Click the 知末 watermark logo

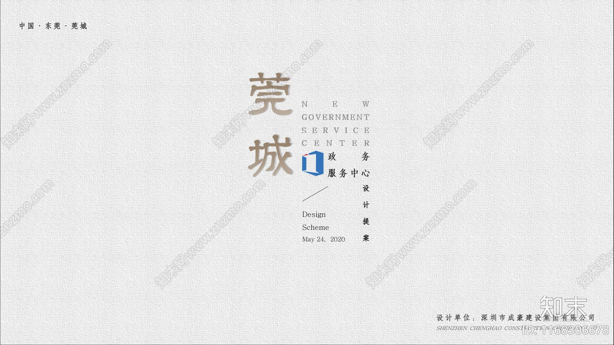[563, 307]
